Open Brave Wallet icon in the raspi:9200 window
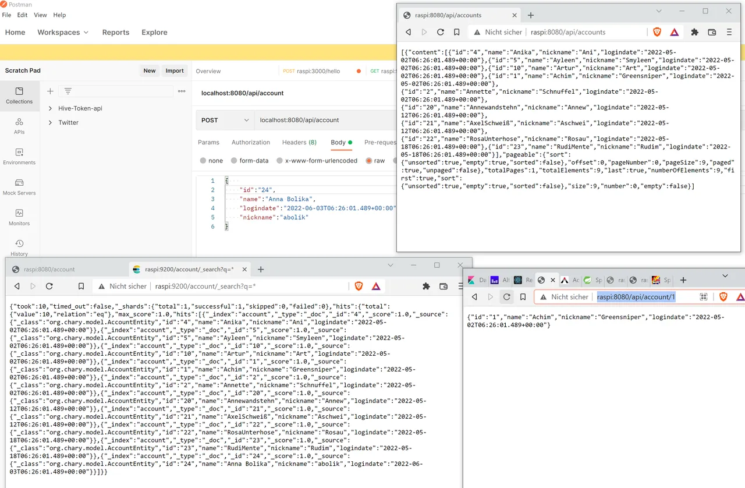This screenshot has width=745, height=488. (x=444, y=286)
